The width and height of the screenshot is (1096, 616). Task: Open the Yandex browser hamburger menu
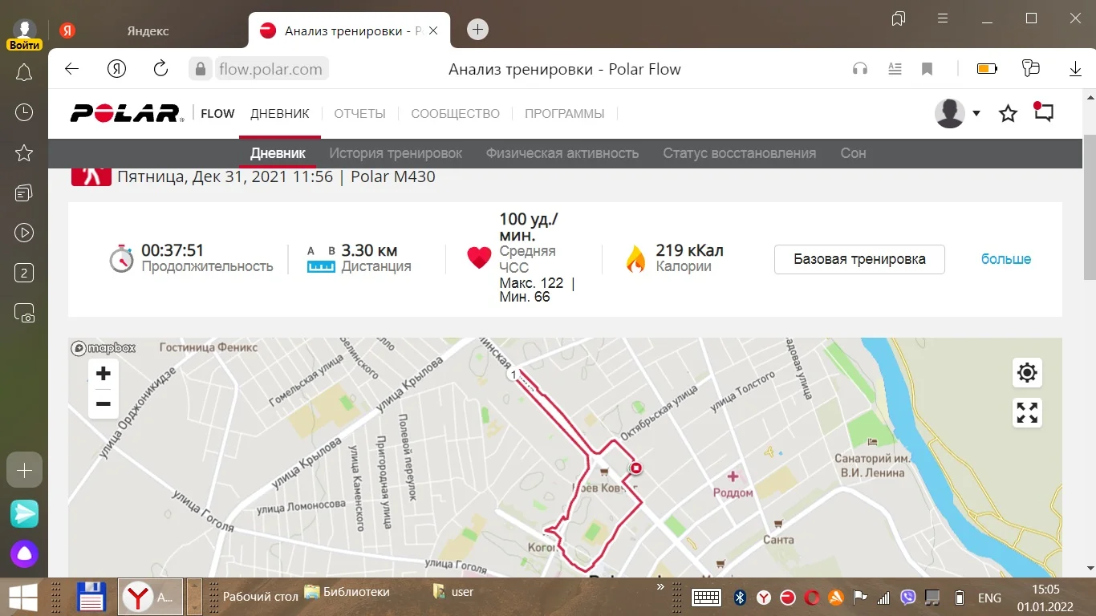(x=944, y=18)
